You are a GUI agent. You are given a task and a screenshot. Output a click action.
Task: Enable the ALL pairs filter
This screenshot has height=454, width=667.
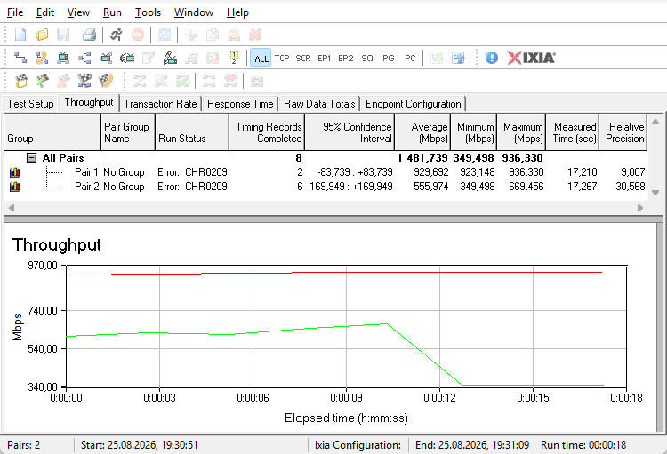tap(261, 59)
